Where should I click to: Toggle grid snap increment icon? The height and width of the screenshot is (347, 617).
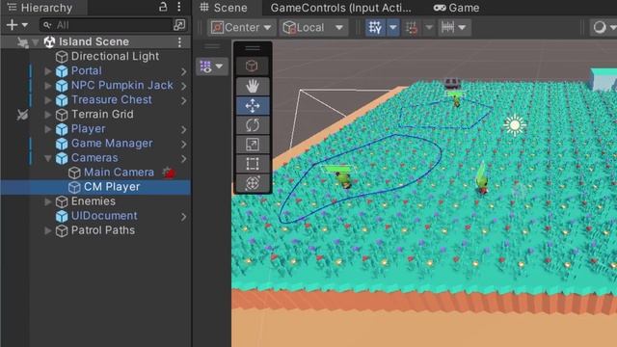[412, 28]
